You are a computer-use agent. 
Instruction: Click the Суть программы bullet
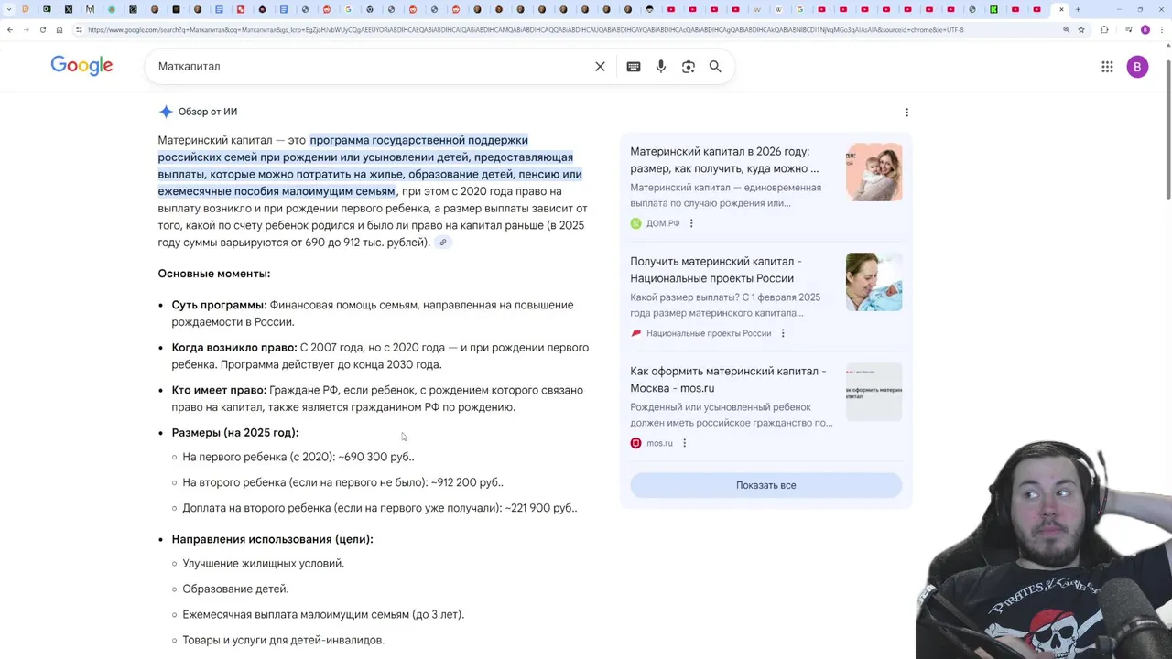pyautogui.click(x=372, y=313)
